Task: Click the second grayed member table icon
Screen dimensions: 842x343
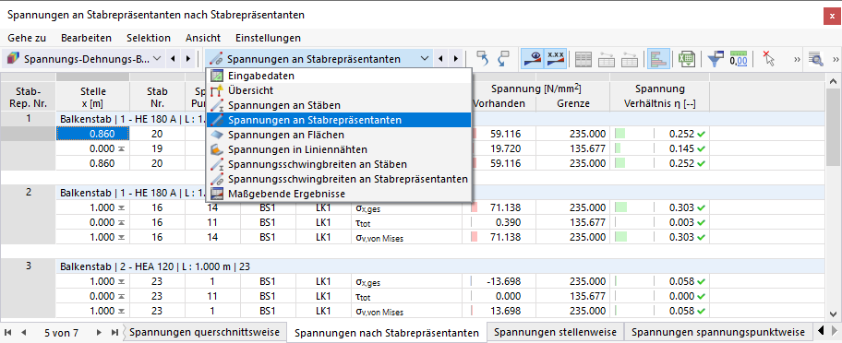Action: tap(630, 59)
